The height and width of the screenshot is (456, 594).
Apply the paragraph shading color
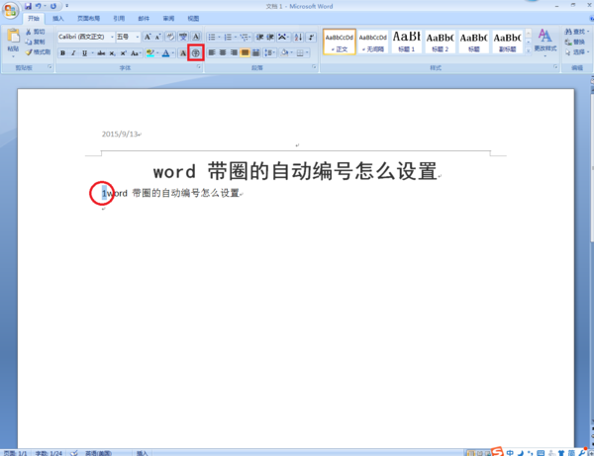(x=284, y=53)
